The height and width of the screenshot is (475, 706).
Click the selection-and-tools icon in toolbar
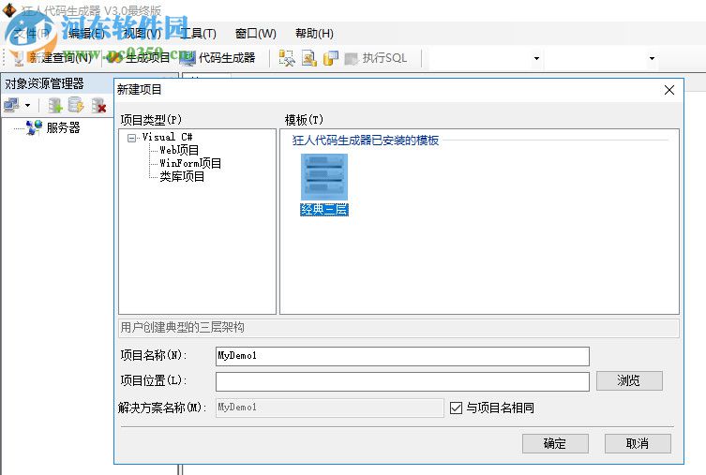point(286,58)
